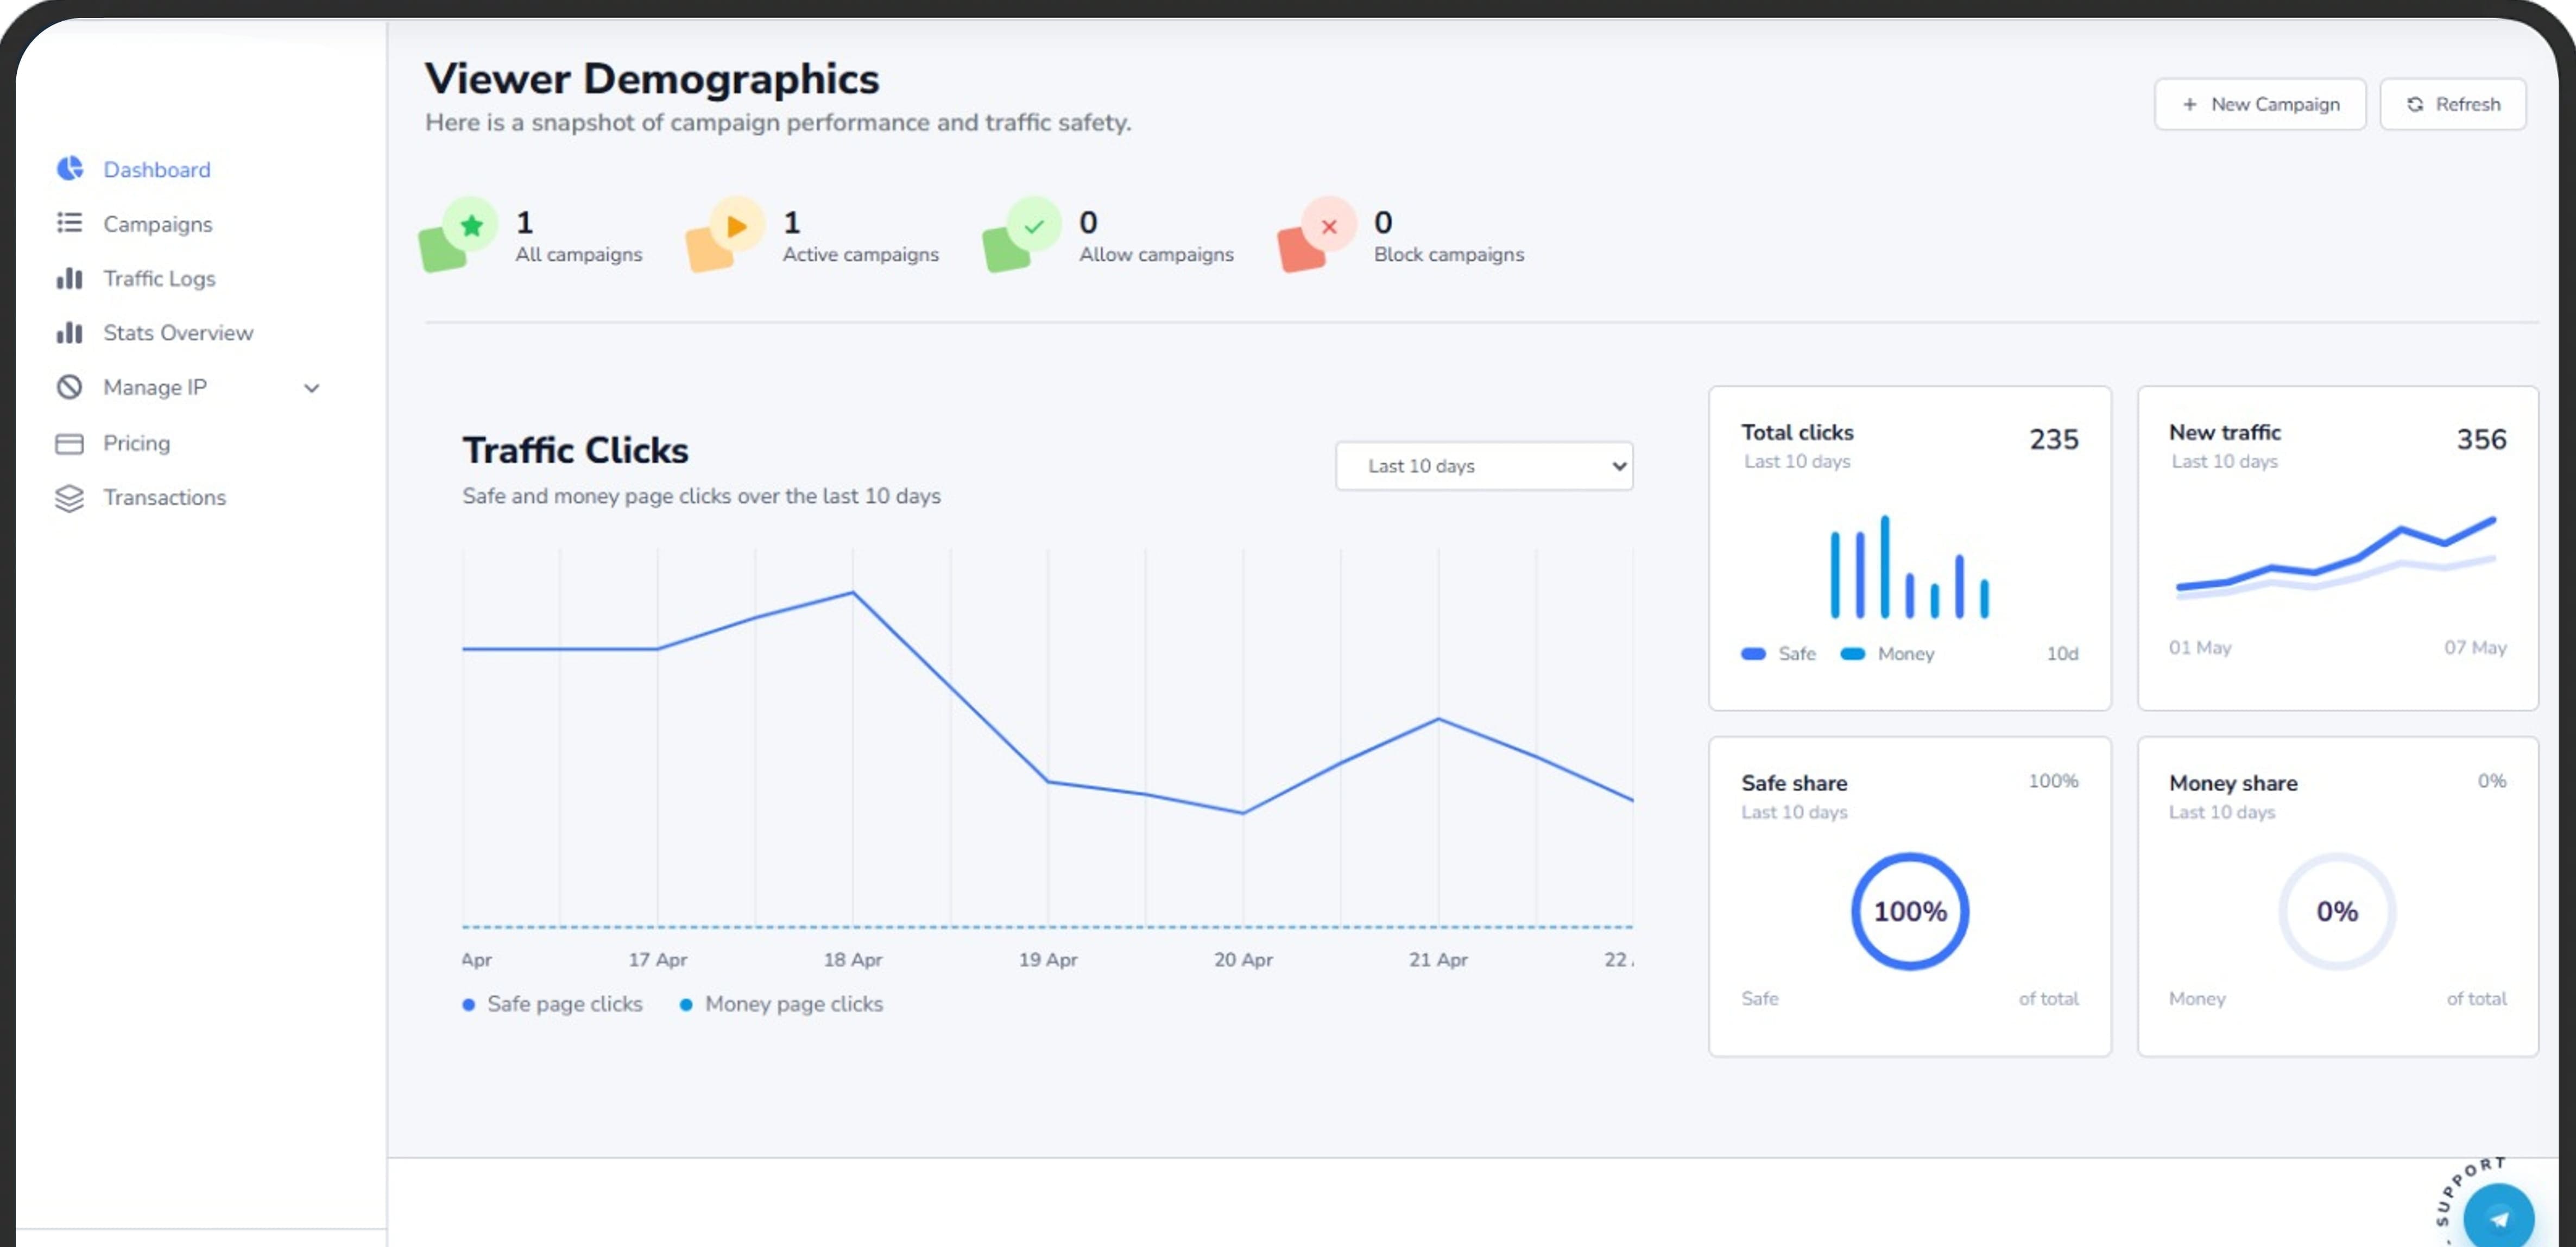This screenshot has width=2576, height=1247.
Task: Open the Pricing page
Action: [x=136, y=443]
